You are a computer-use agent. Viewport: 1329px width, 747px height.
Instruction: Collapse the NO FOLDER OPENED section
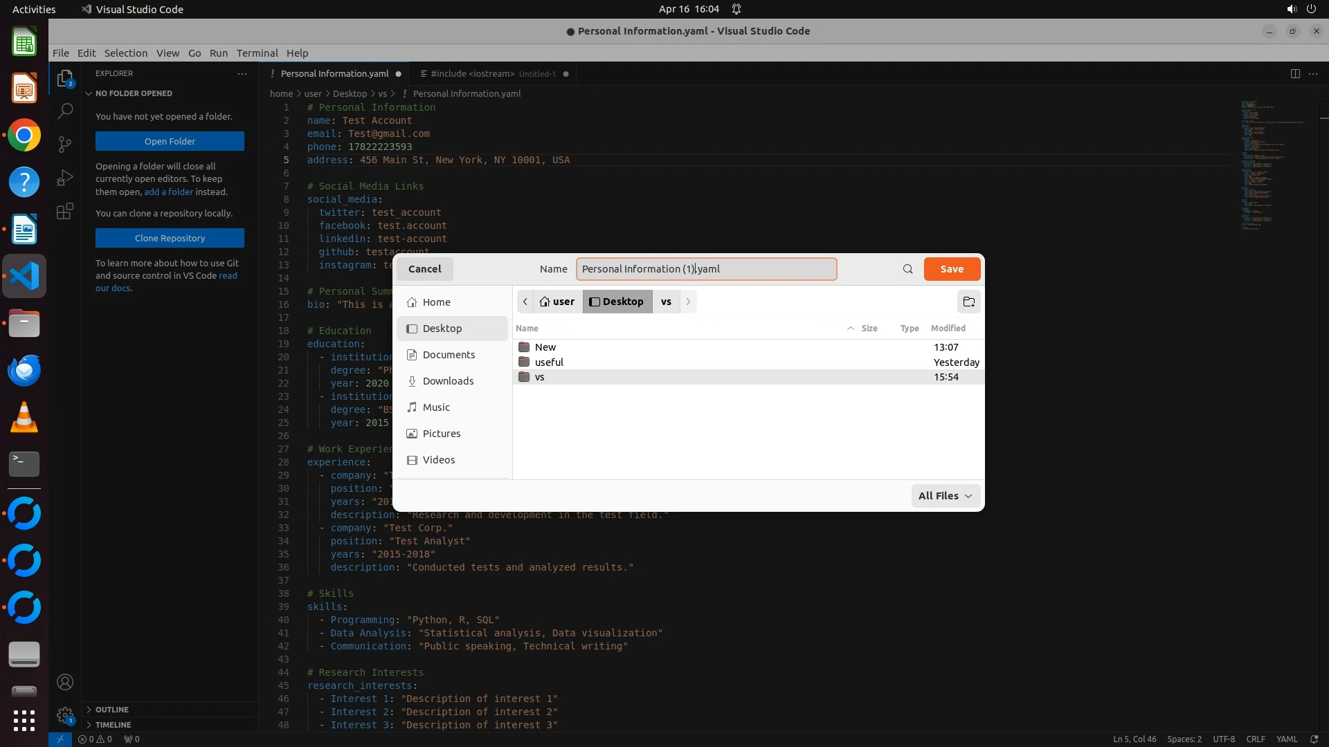click(134, 93)
